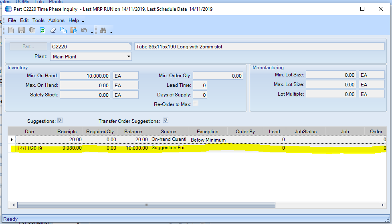Image resolution: width=392 pixels, height=224 pixels.
Task: Click the Min. Order Qty field
Action: tap(218, 76)
